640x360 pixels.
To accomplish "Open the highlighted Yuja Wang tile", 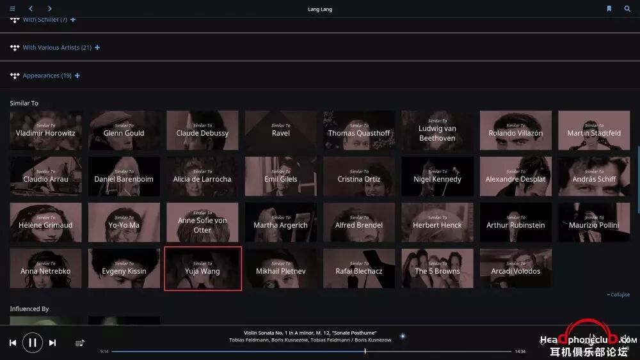I will click(x=203, y=269).
